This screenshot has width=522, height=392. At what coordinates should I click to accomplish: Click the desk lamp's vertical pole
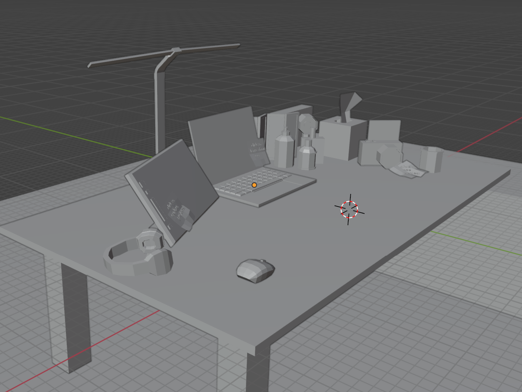click(x=160, y=113)
